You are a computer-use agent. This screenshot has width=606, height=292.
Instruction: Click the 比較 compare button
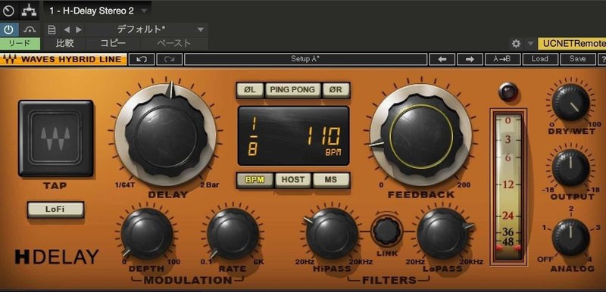point(64,44)
